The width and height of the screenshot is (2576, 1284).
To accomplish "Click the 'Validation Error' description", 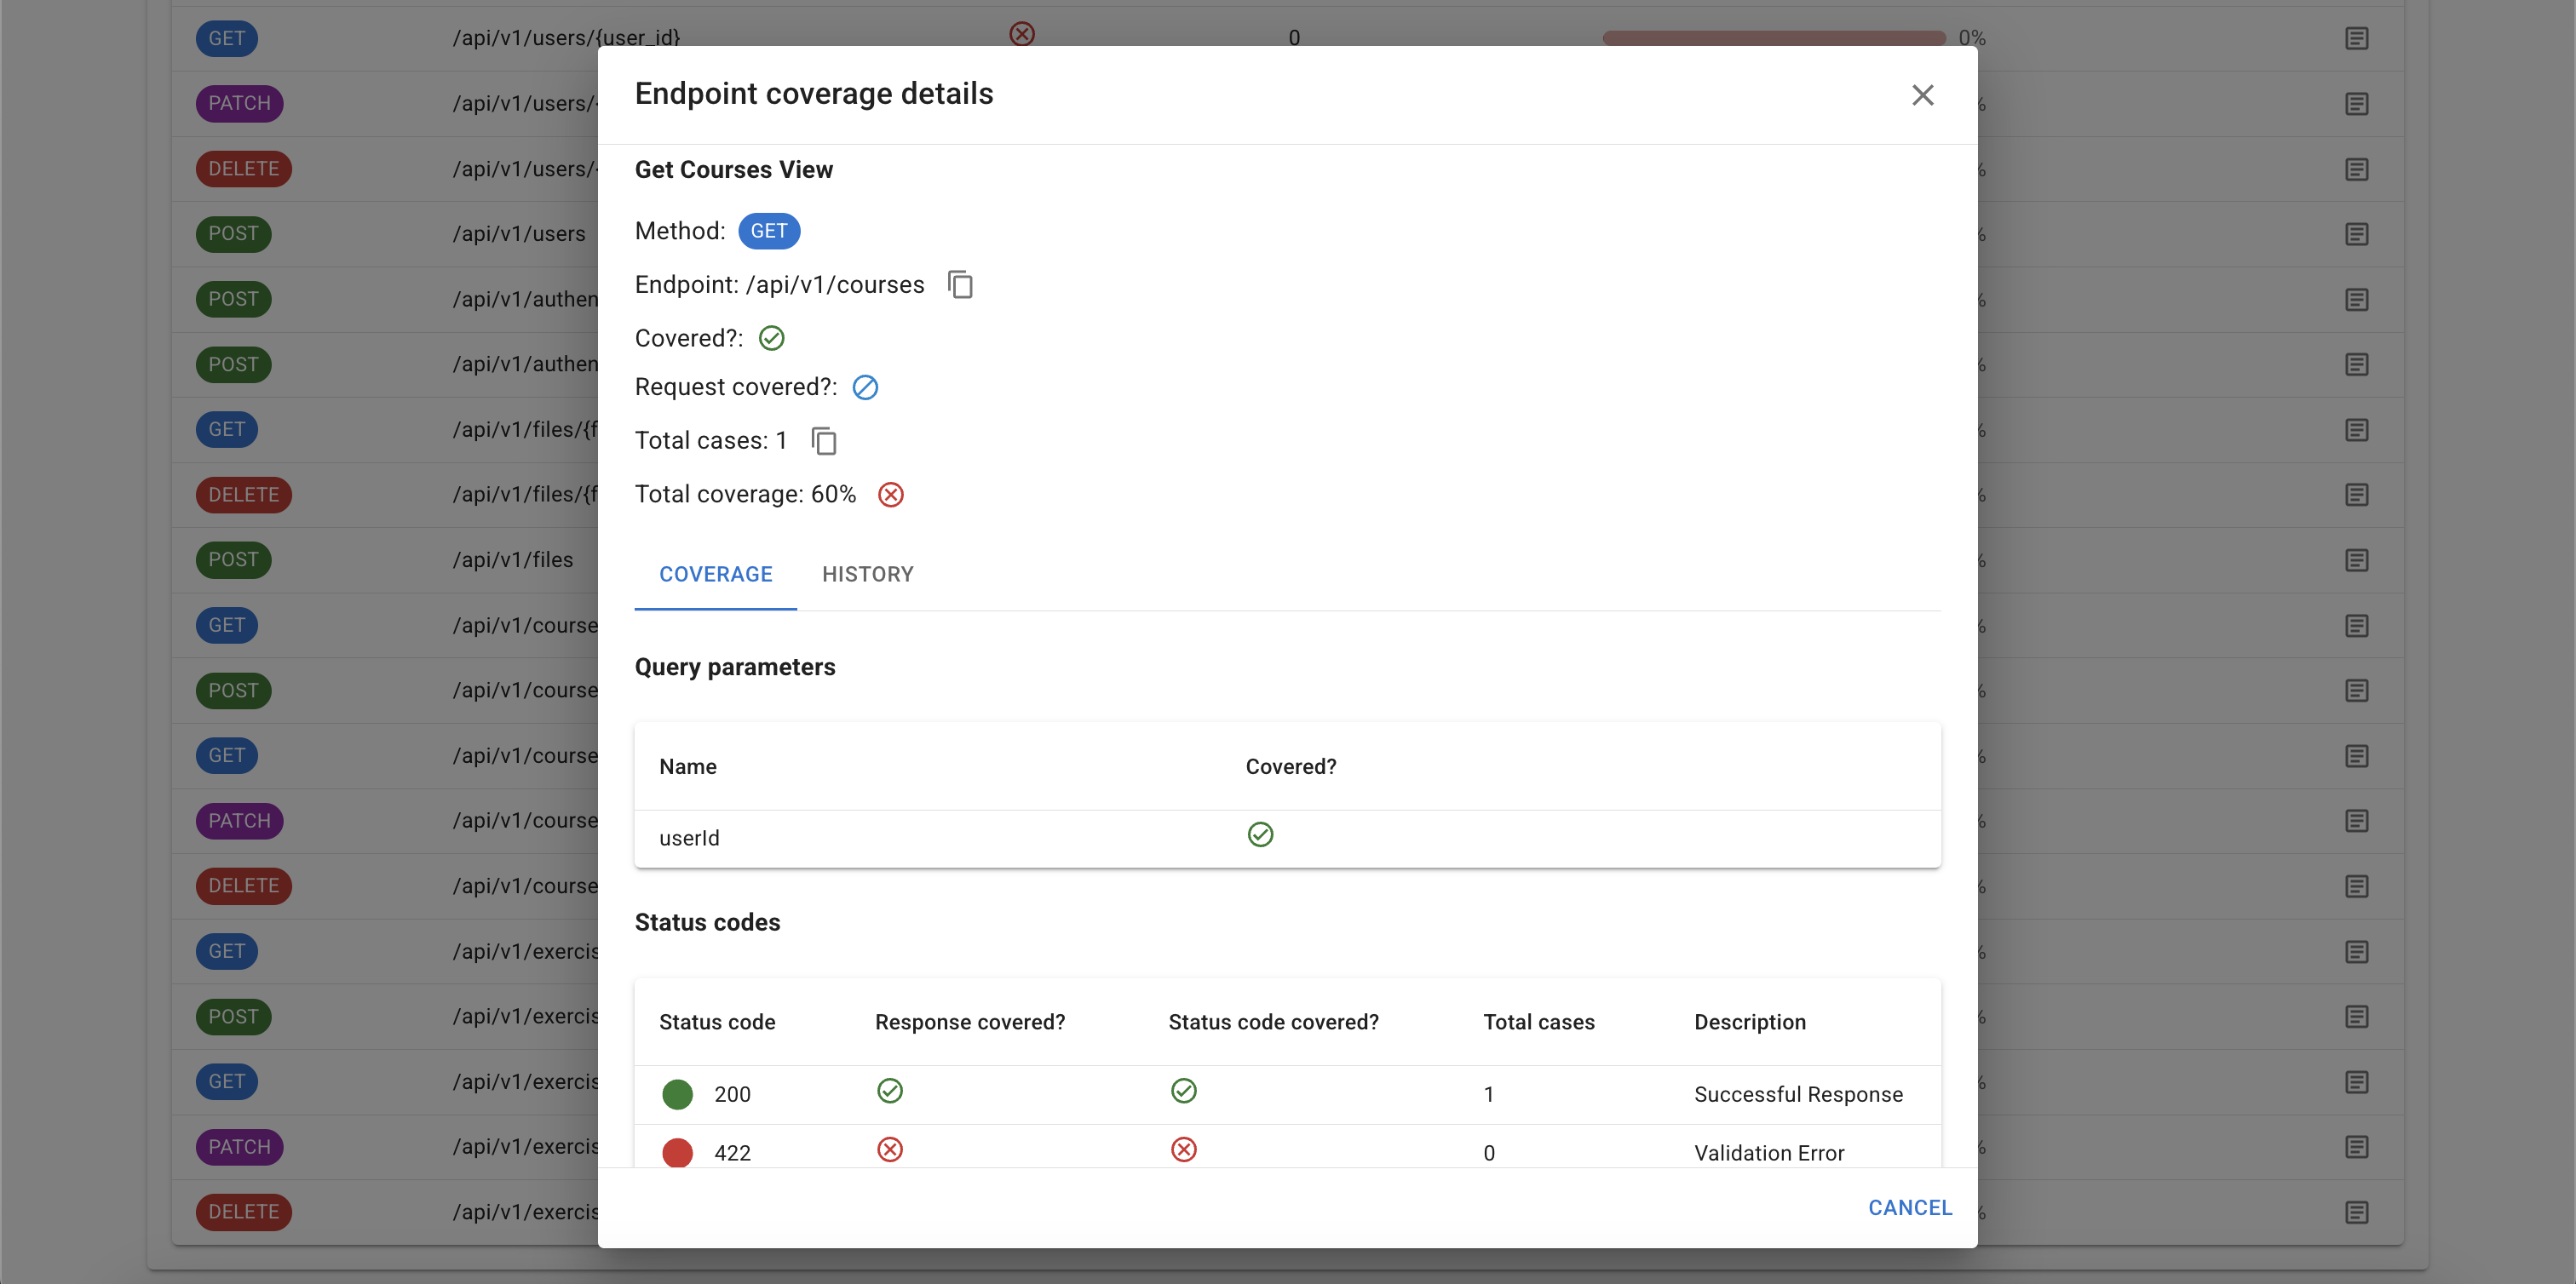I will click(1769, 1153).
